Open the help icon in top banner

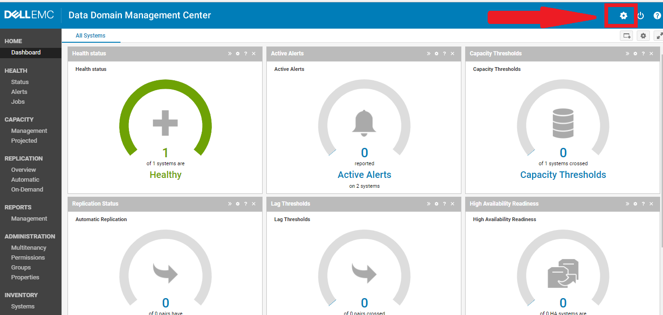pyautogui.click(x=657, y=15)
